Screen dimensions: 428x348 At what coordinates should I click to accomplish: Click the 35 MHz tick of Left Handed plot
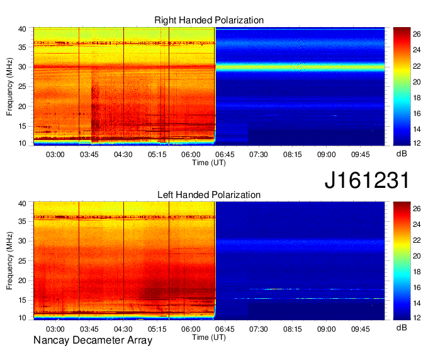coord(22,221)
